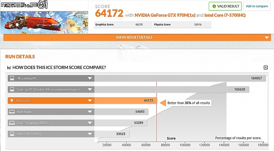The width and height of the screenshot is (274, 151).
Task: Click the 54693 value on the Notebook bar
Action: 140,111
